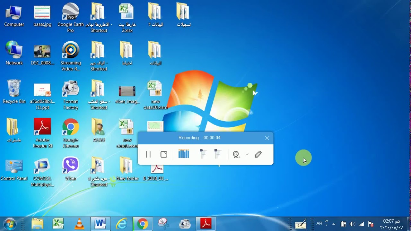This screenshot has width=411, height=231.
Task: Open Internet Explorer from the taskbar
Action: (x=122, y=224)
